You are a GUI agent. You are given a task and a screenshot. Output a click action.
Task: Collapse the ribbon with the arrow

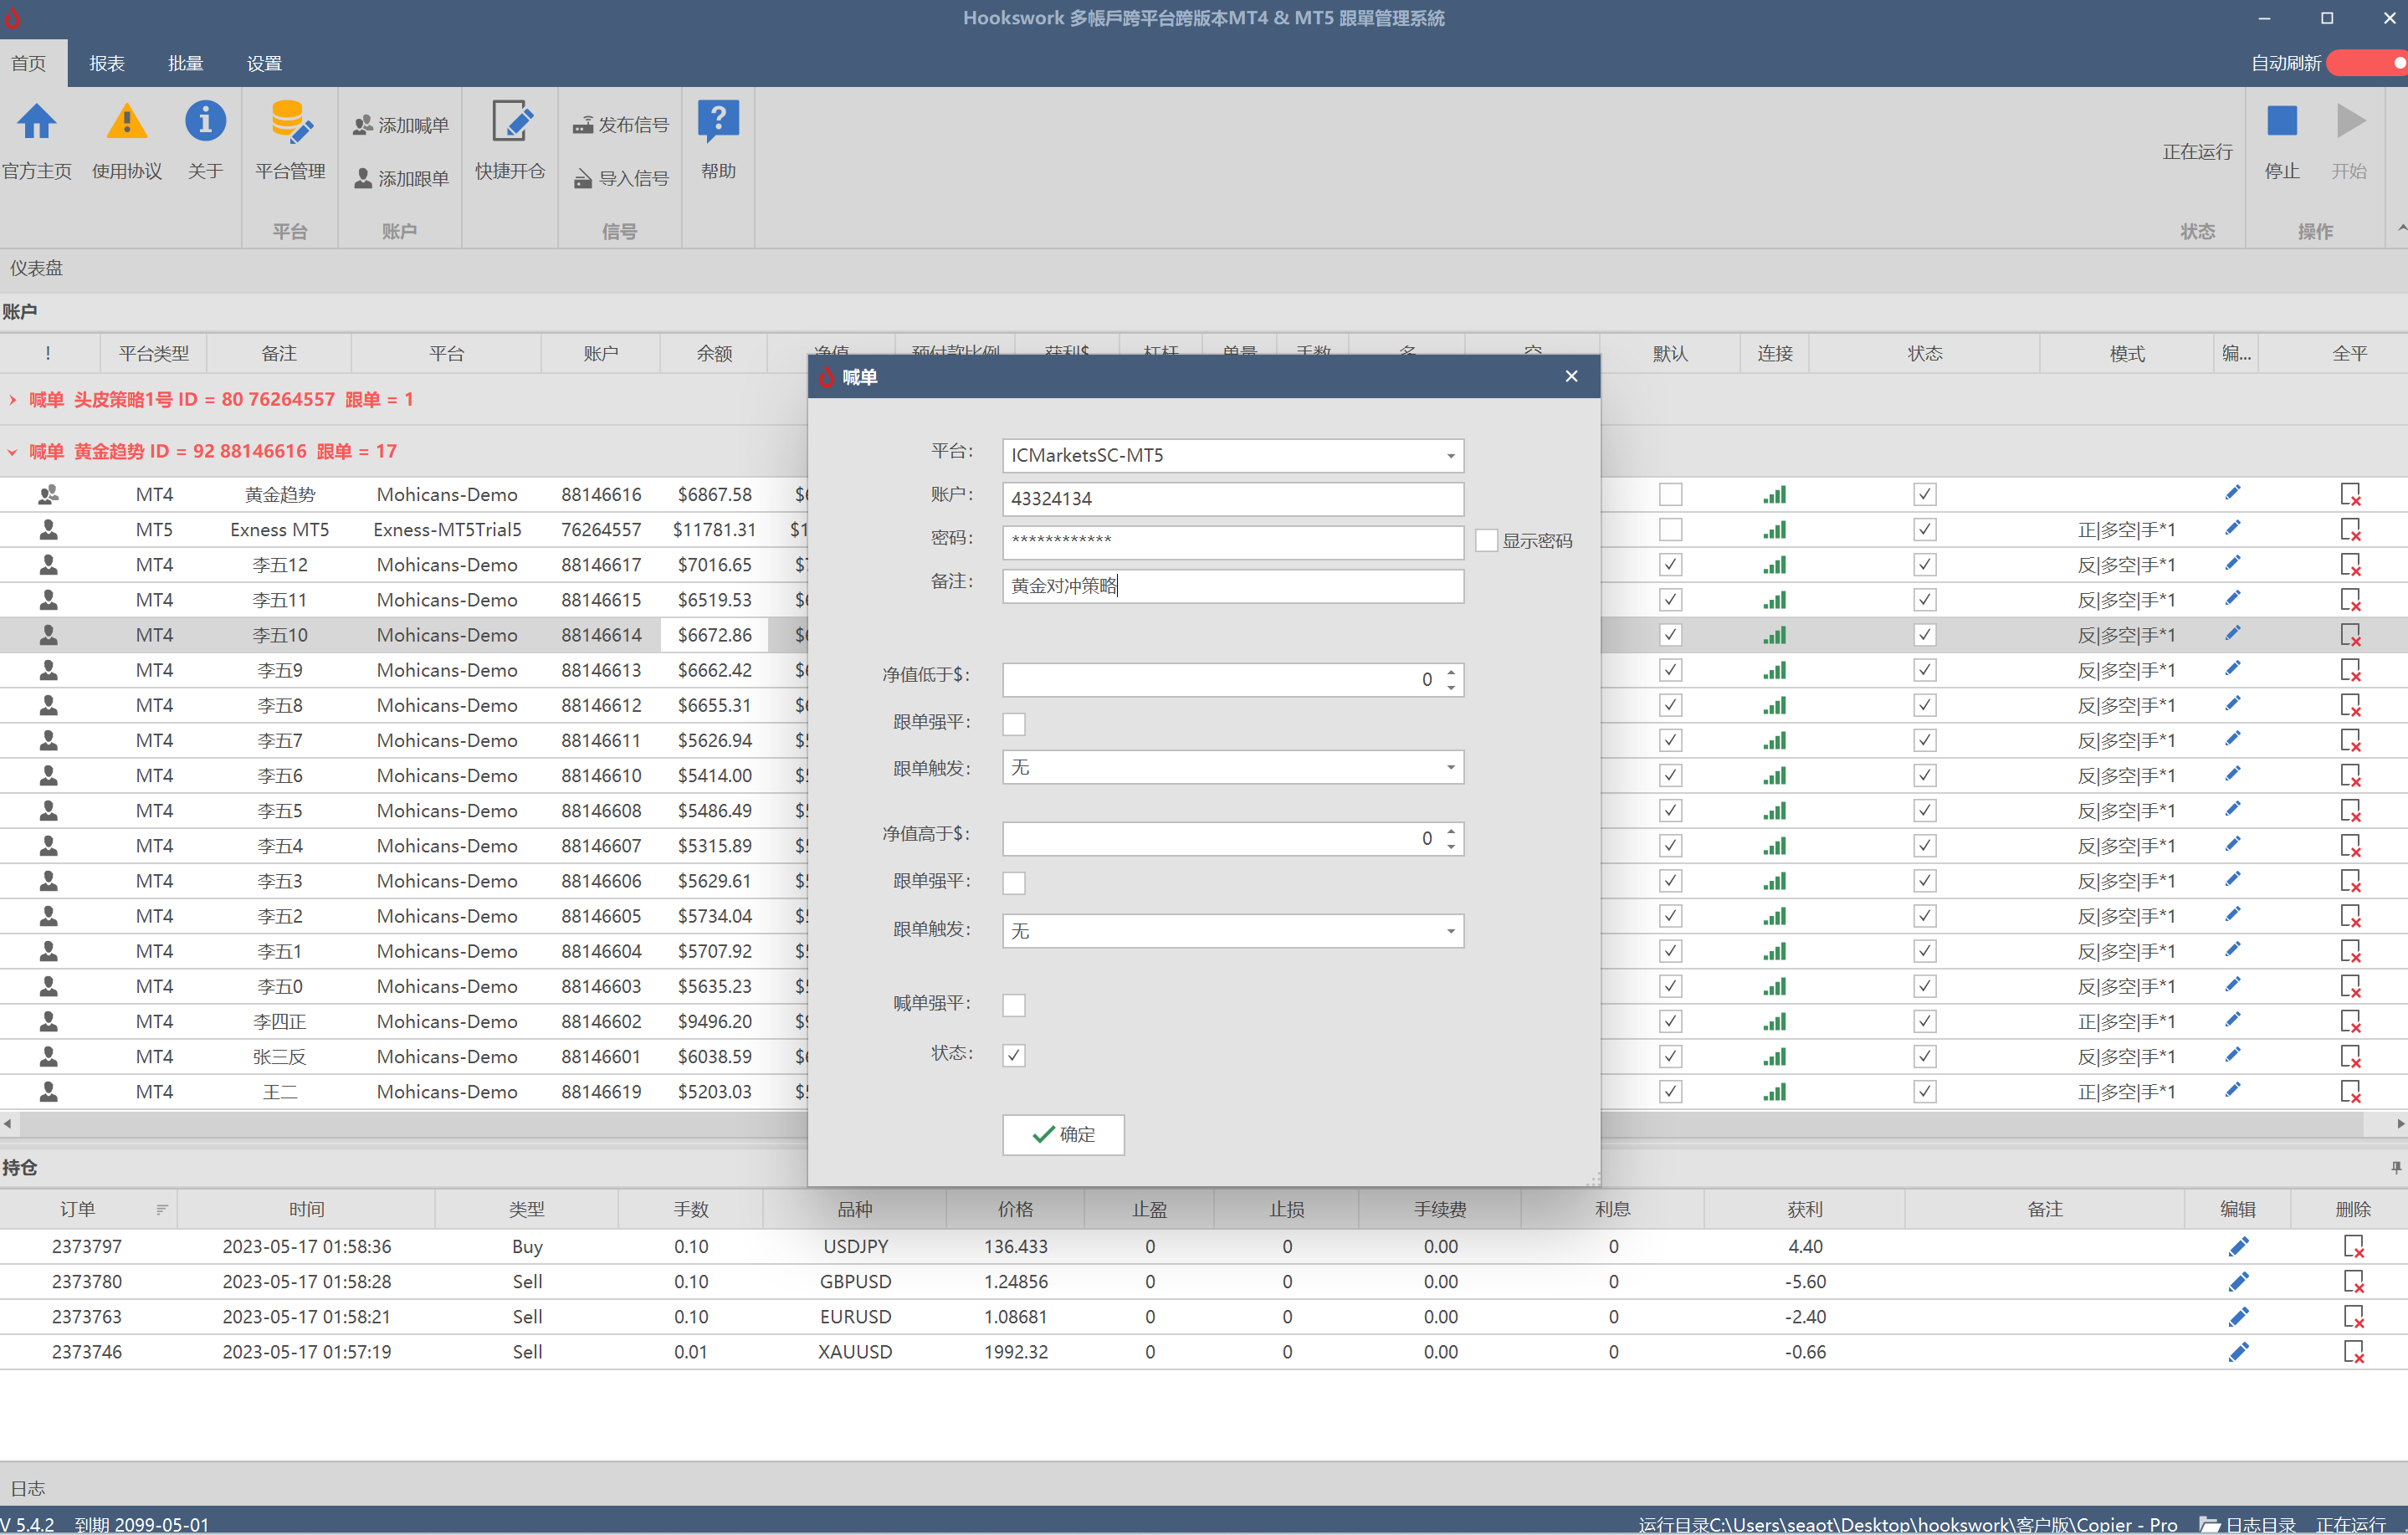(x=2401, y=229)
